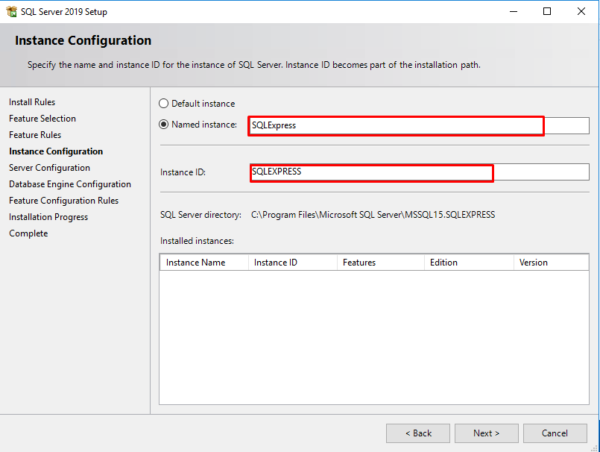This screenshot has height=452, width=600.
Task: Select Complete step in sidebar
Action: tap(28, 233)
